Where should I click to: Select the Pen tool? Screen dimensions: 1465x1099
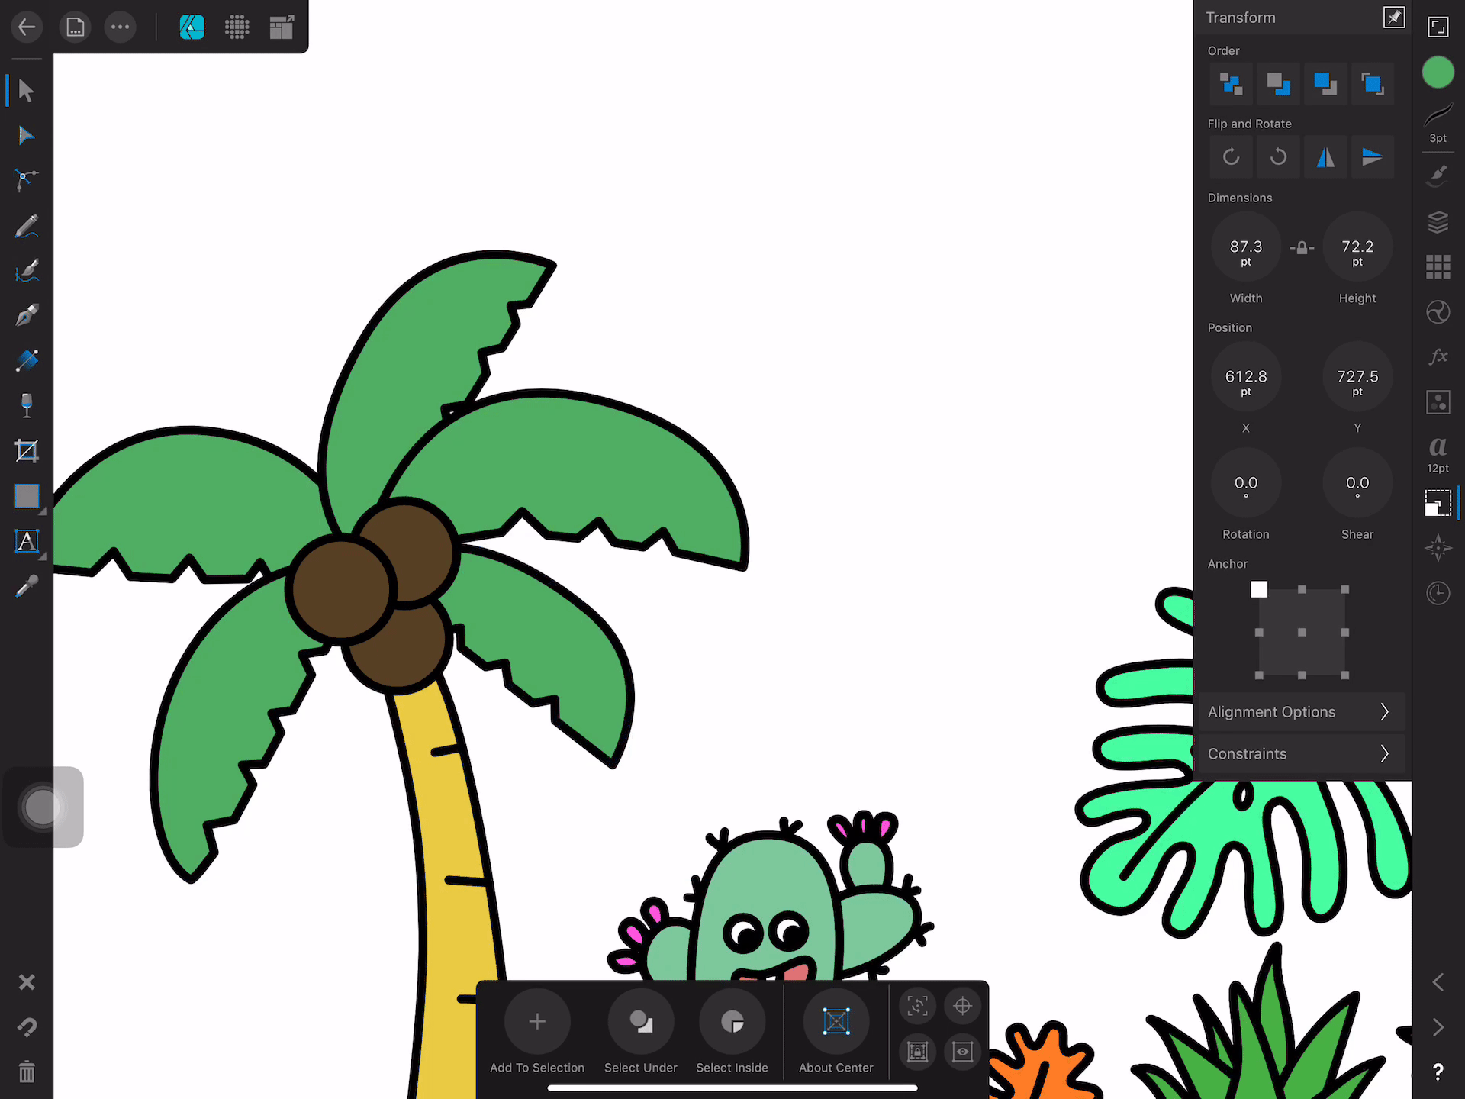pos(26,315)
